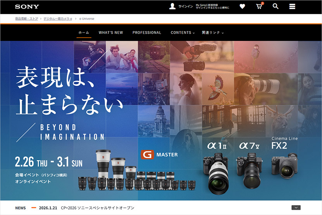This screenshot has height=215, width=322.
Task: Click the BEYOND IMAGINATION text
Action: 72,132
